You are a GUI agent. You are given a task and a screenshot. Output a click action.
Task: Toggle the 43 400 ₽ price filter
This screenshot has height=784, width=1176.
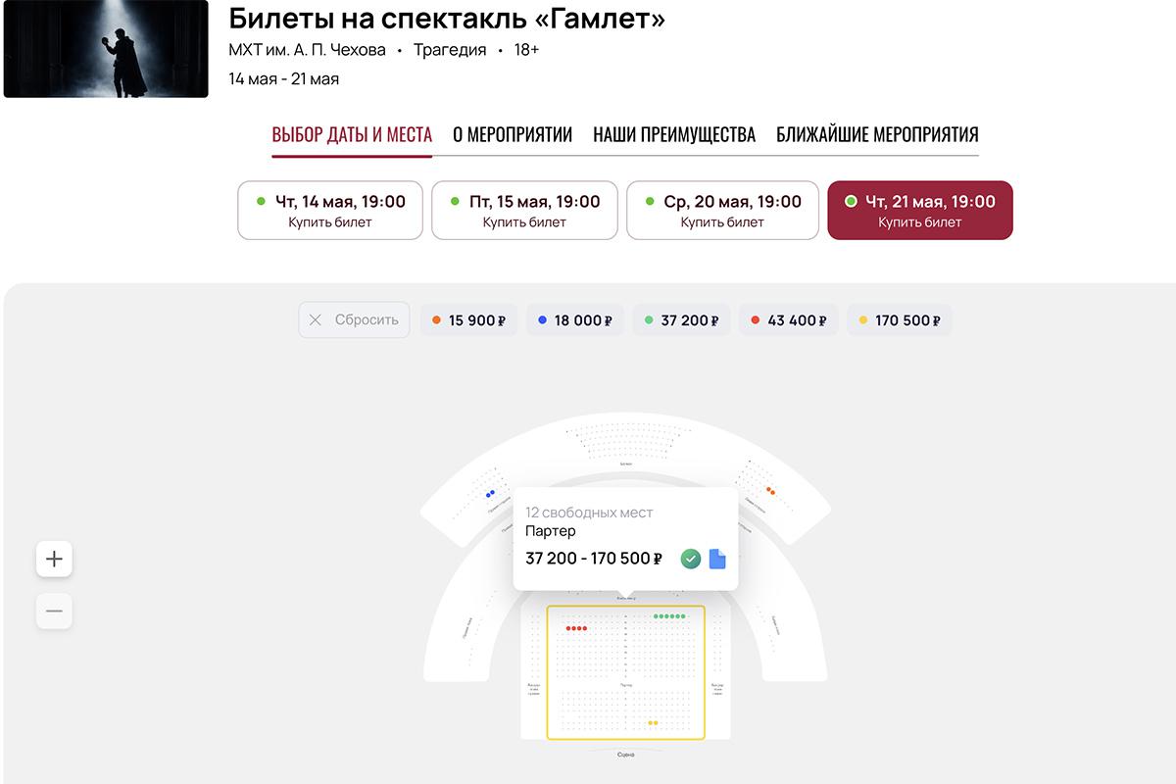788,319
